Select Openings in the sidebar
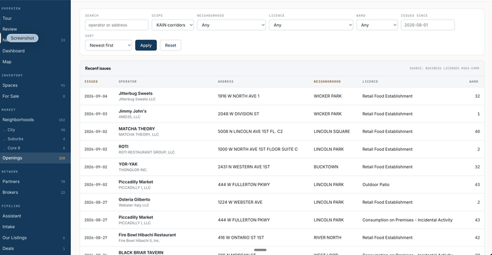The height and width of the screenshot is (255, 492). pyautogui.click(x=35, y=158)
